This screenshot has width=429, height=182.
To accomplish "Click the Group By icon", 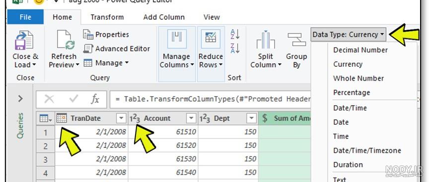I will [x=296, y=40].
